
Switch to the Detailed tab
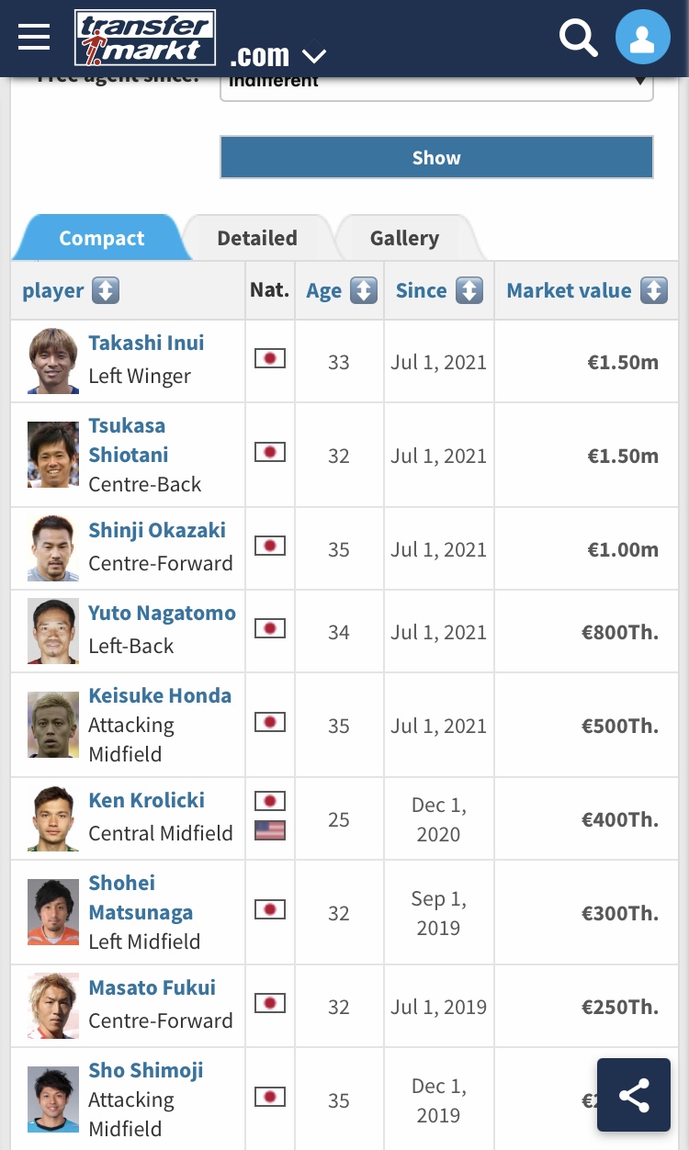[257, 238]
